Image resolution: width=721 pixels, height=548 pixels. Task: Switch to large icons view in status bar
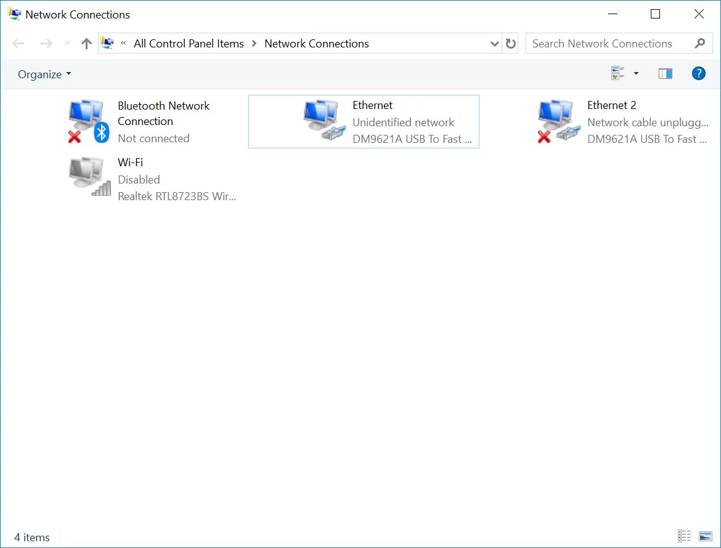[706, 536]
